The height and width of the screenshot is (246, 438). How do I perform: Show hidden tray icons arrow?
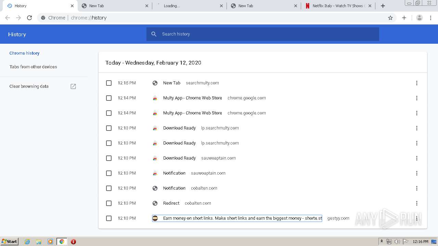coord(382,242)
